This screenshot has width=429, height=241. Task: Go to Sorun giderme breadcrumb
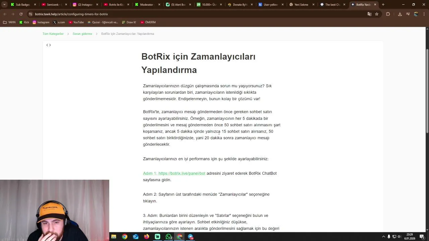pos(82,34)
